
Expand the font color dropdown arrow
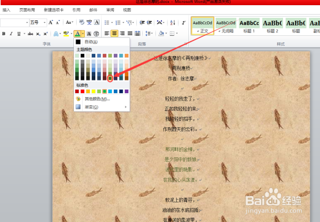point(83,34)
